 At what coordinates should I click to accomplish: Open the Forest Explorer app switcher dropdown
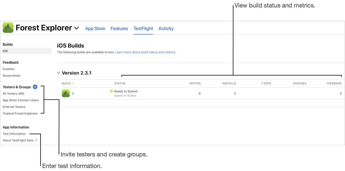coord(76,28)
